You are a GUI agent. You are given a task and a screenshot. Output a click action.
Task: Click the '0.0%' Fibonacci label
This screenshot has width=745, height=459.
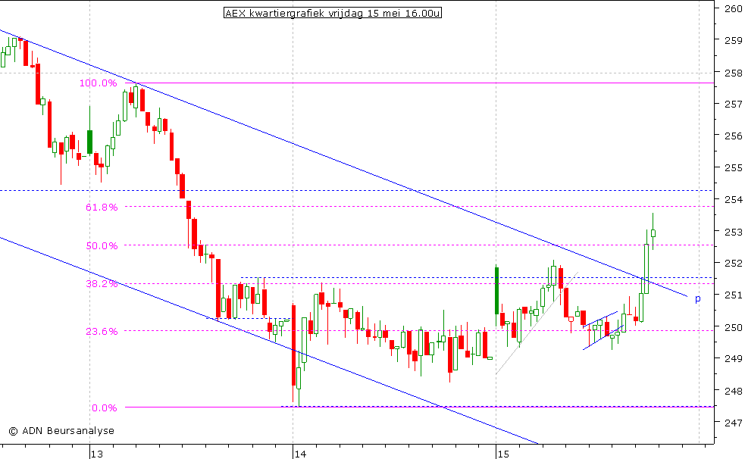tap(104, 407)
